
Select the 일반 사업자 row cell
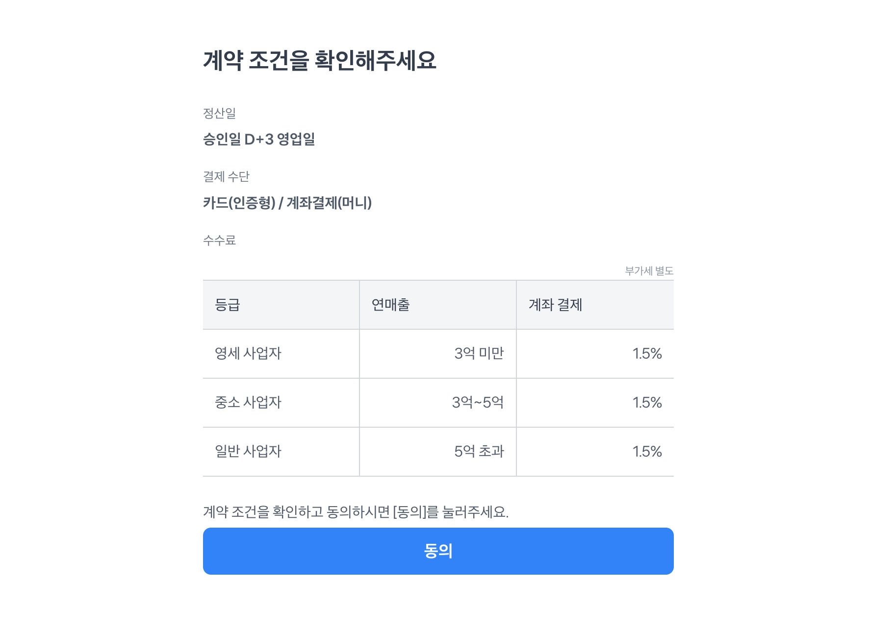[248, 451]
